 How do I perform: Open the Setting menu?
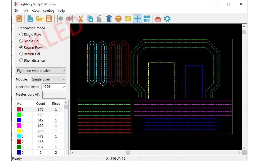click(48, 11)
